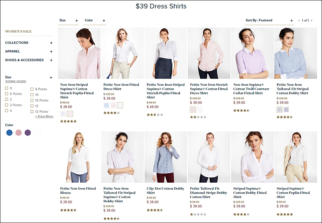The image size is (322, 223).
Task: Open the Size filter dropdown above products
Action: 69,20
